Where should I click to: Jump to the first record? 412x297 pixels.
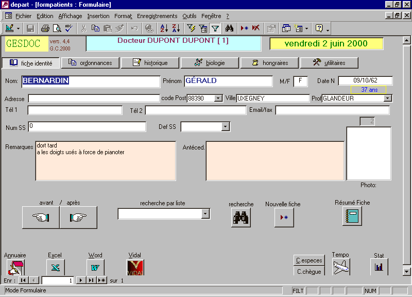pyautogui.click(x=23, y=280)
